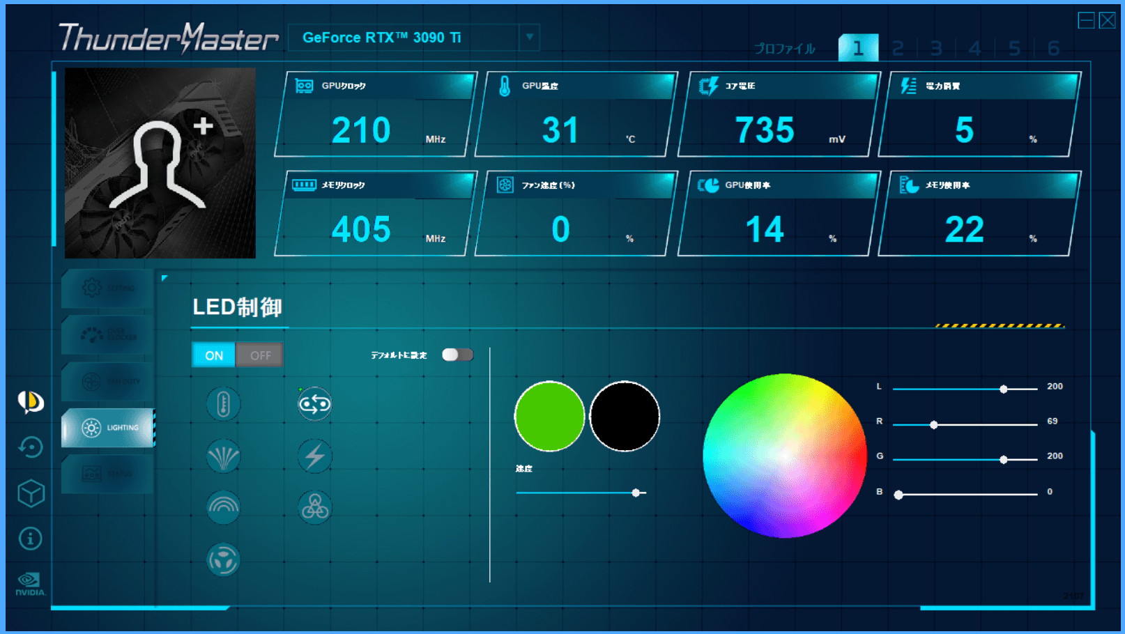This screenshot has height=634, width=1125.
Task: Click the Palit logo in left sidebar
Action: [x=31, y=401]
